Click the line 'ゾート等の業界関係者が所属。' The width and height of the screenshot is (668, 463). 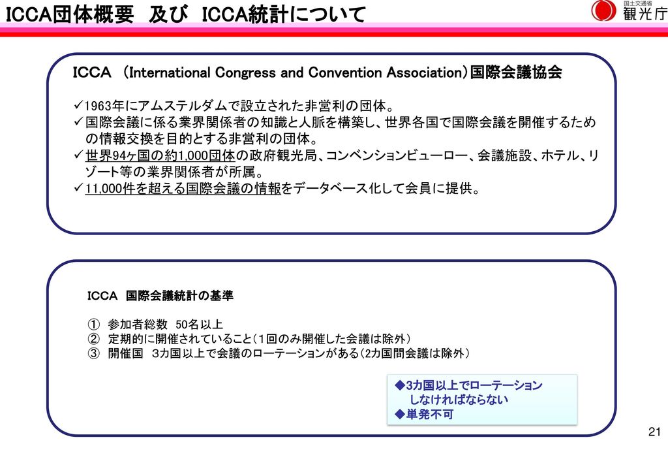[x=174, y=172]
